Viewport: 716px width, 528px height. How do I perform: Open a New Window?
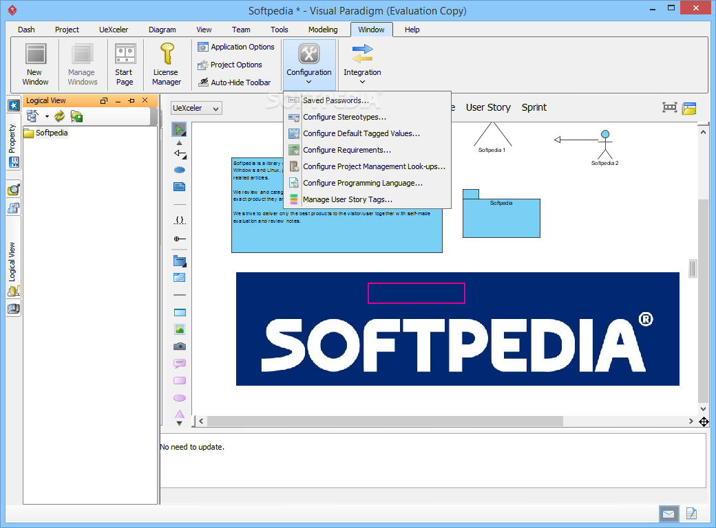(x=35, y=65)
